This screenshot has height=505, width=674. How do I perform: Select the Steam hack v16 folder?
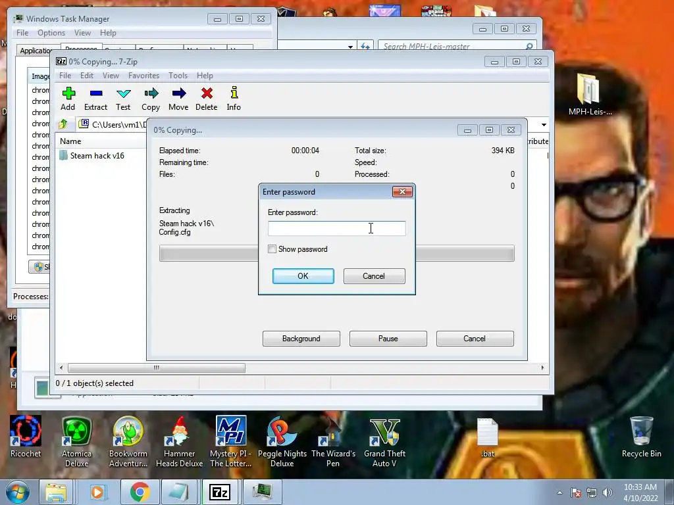(x=92, y=155)
